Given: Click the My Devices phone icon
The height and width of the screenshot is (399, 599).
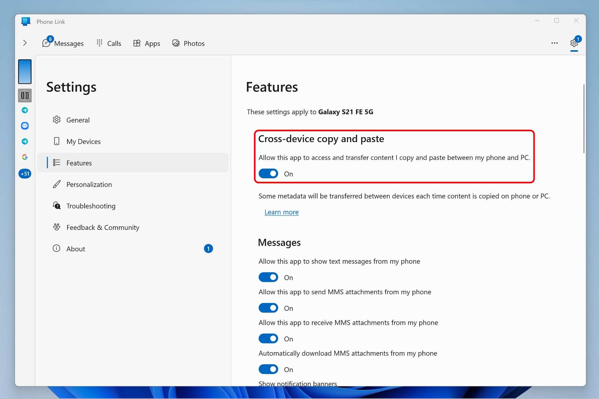Looking at the screenshot, I should pos(56,141).
